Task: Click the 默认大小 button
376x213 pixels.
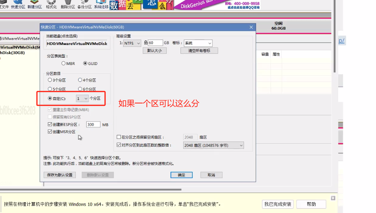Action: (x=155, y=50)
